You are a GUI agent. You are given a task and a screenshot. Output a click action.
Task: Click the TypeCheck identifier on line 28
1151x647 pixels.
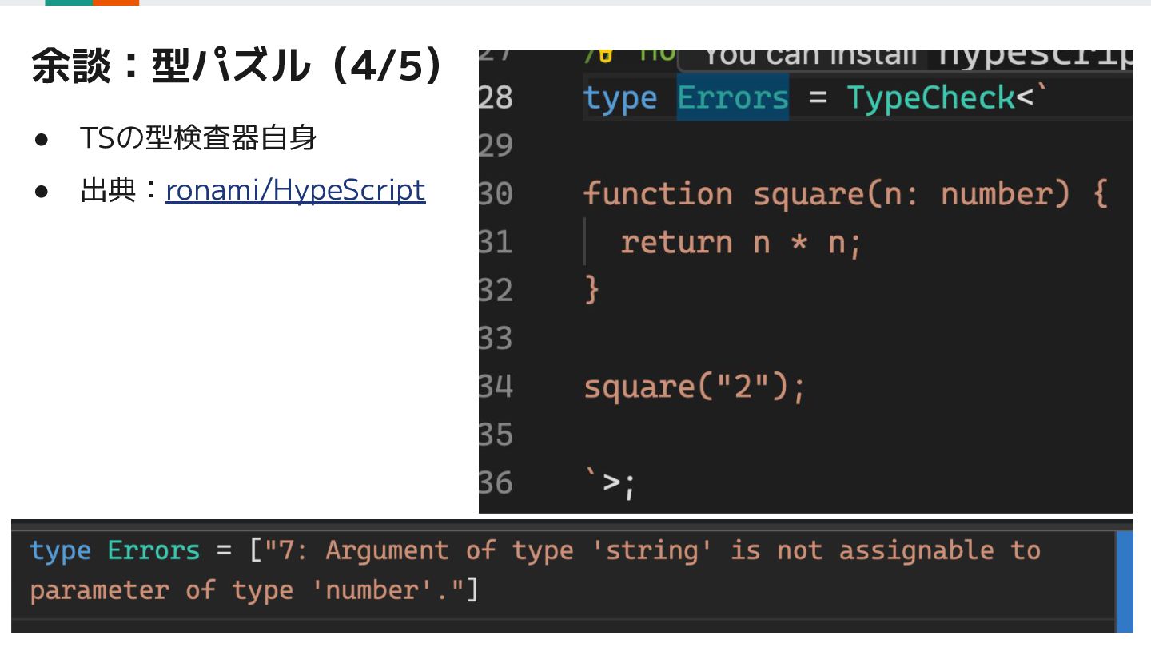point(931,98)
